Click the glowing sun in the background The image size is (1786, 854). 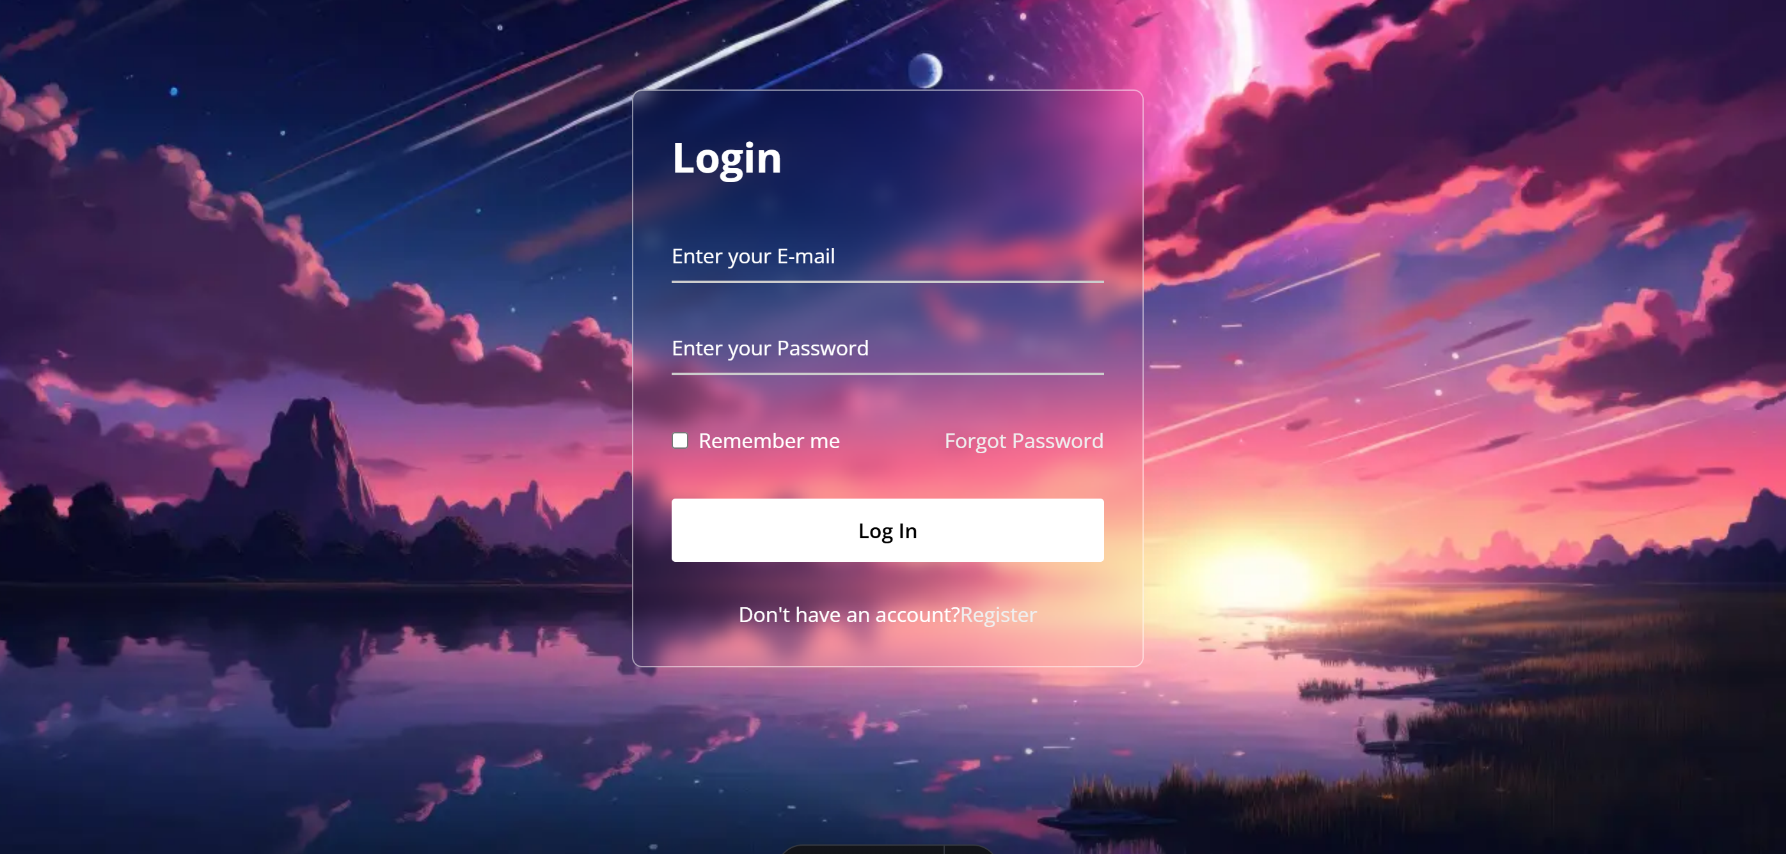click(1248, 575)
